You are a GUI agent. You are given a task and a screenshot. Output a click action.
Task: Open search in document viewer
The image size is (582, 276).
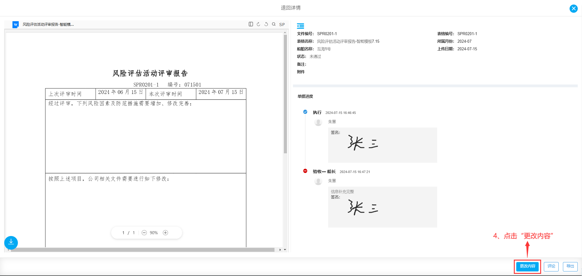click(x=274, y=24)
